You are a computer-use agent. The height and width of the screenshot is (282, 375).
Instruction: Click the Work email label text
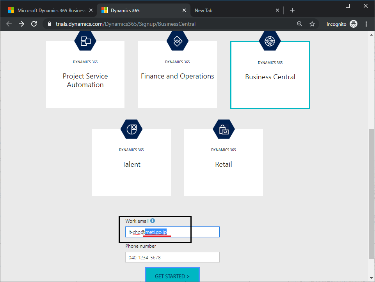(137, 221)
